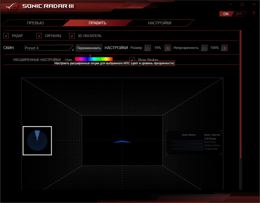This screenshot has width=260, height=203.
Task: Select the blue 3D pointer arrow
Action: click(122, 142)
